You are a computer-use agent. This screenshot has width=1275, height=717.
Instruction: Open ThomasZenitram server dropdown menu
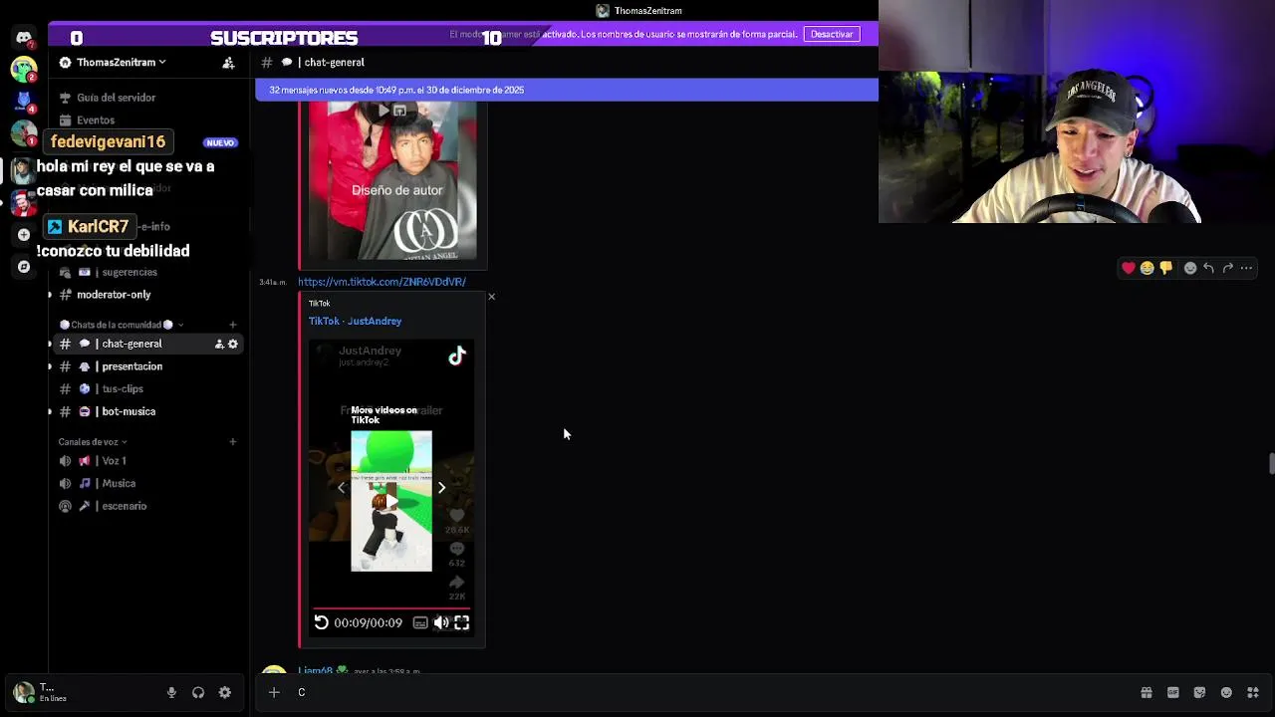click(113, 63)
